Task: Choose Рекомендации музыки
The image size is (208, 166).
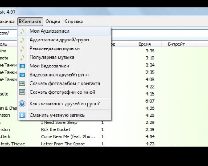Action: click(64, 48)
